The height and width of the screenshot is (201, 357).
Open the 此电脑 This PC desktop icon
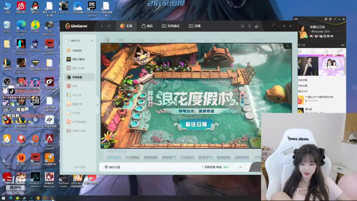(x=7, y=8)
